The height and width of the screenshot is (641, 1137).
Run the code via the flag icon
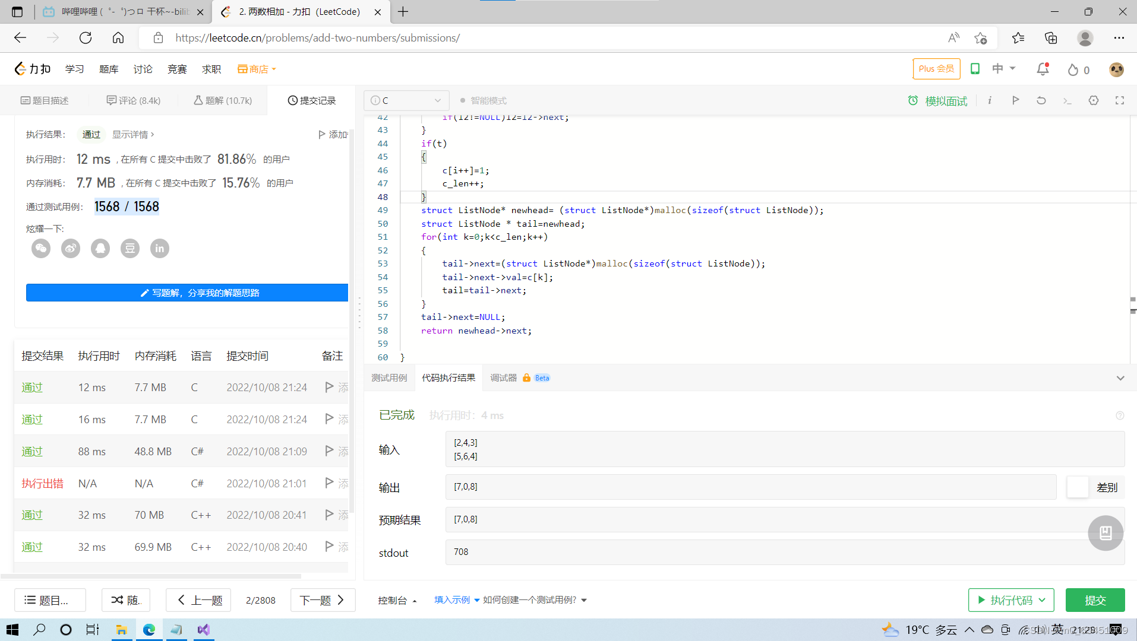(x=1015, y=100)
